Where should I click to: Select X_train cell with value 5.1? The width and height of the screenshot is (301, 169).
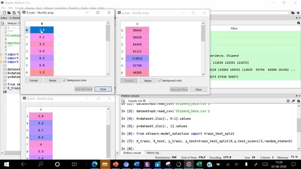(x=42, y=37)
